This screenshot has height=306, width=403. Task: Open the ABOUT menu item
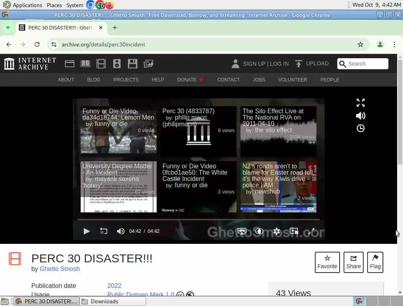tap(66, 80)
